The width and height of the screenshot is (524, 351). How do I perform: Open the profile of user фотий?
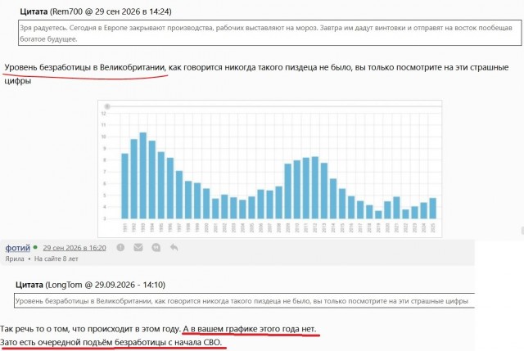(18, 248)
